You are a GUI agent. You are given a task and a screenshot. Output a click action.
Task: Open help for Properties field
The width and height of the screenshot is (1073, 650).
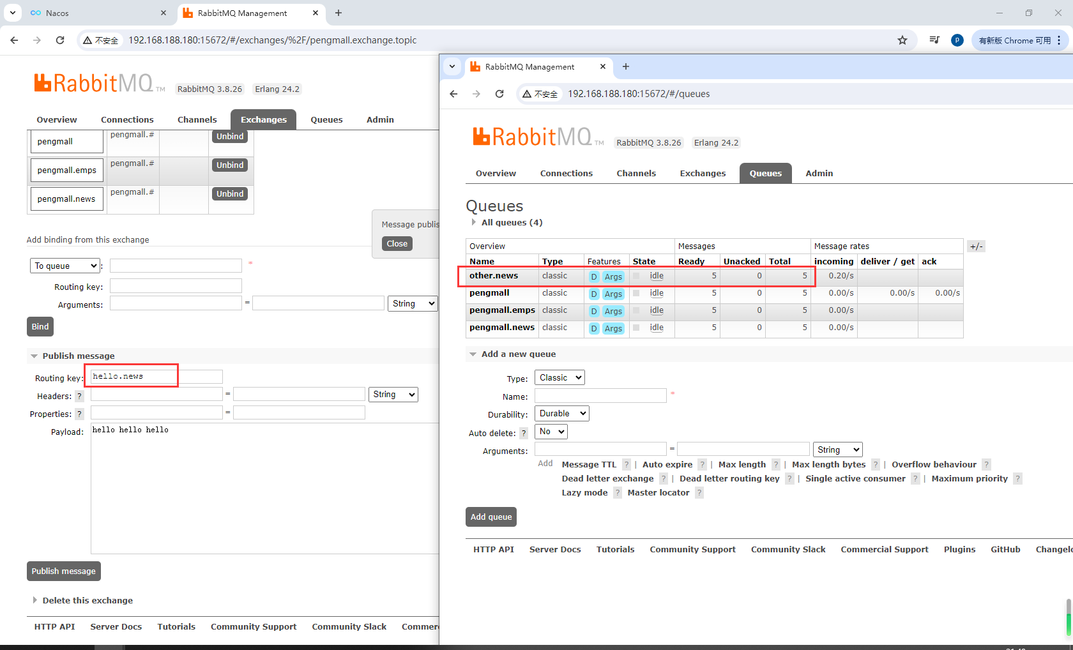point(79,414)
